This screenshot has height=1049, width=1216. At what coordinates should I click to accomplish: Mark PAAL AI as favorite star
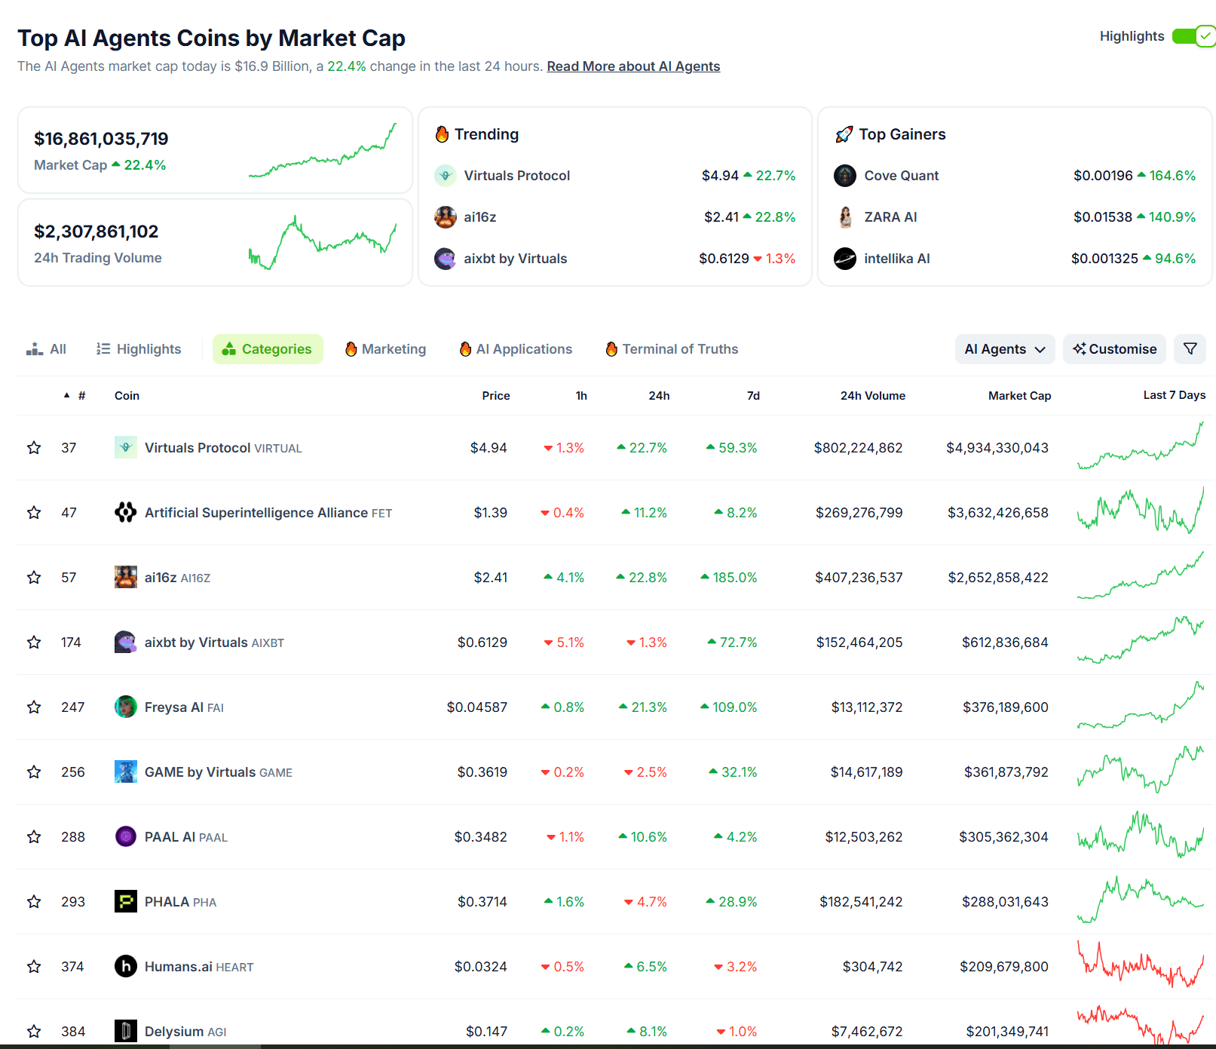click(34, 837)
